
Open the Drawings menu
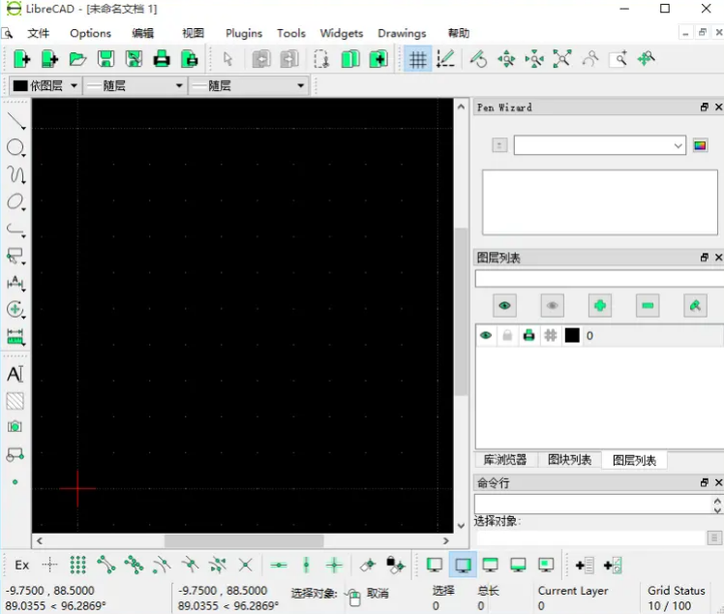402,33
